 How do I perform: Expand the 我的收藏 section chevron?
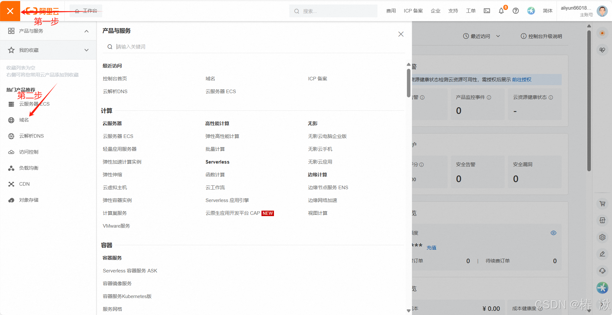pyautogui.click(x=87, y=50)
